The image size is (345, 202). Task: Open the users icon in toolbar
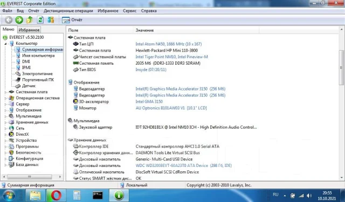51,20
